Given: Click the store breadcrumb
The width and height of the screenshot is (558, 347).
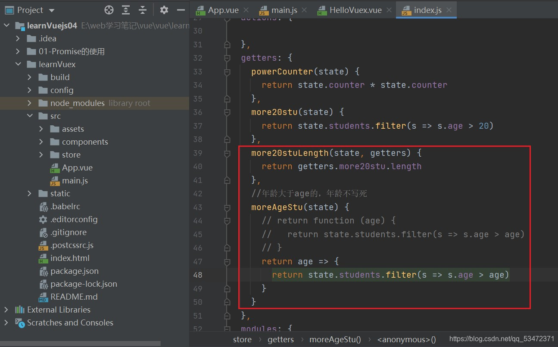Looking at the screenshot, I should click(242, 339).
